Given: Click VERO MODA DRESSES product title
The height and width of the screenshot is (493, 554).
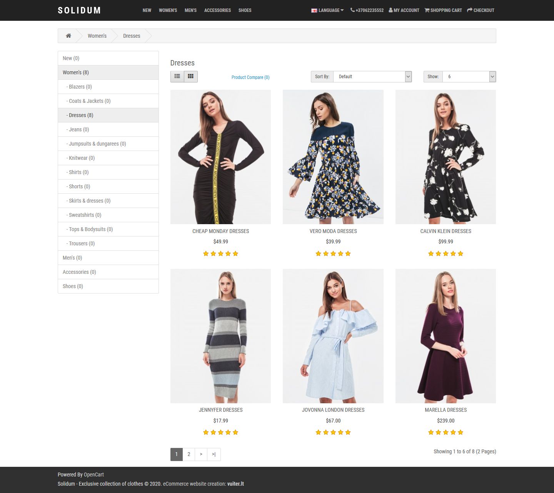Looking at the screenshot, I should coord(333,231).
